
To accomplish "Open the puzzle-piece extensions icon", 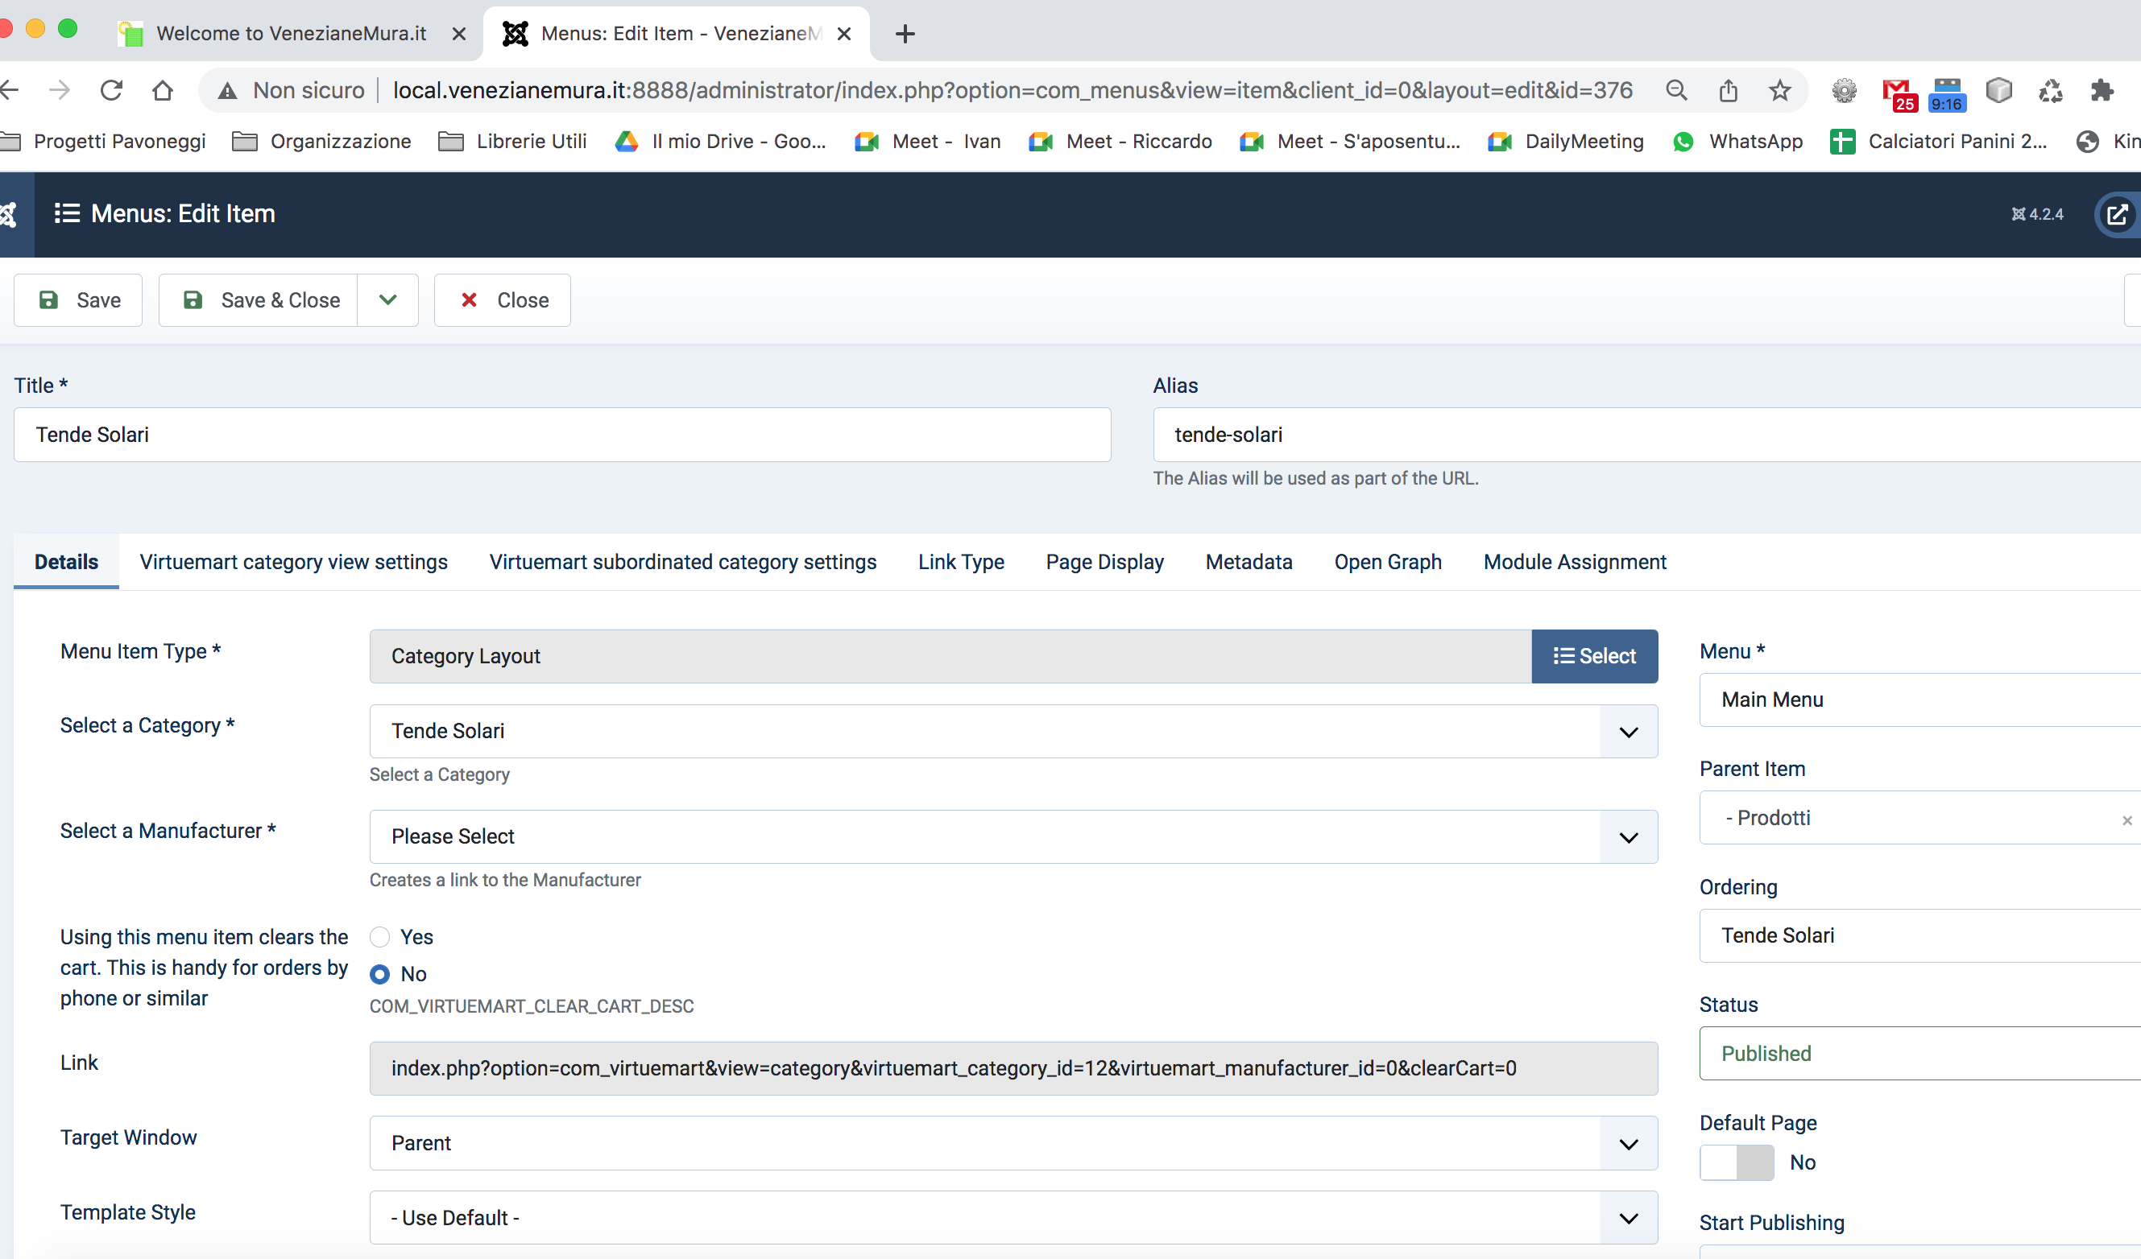I will 2102,90.
